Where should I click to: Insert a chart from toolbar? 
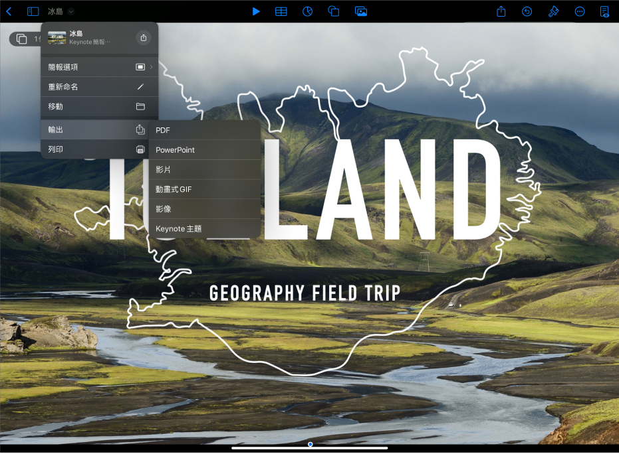308,11
